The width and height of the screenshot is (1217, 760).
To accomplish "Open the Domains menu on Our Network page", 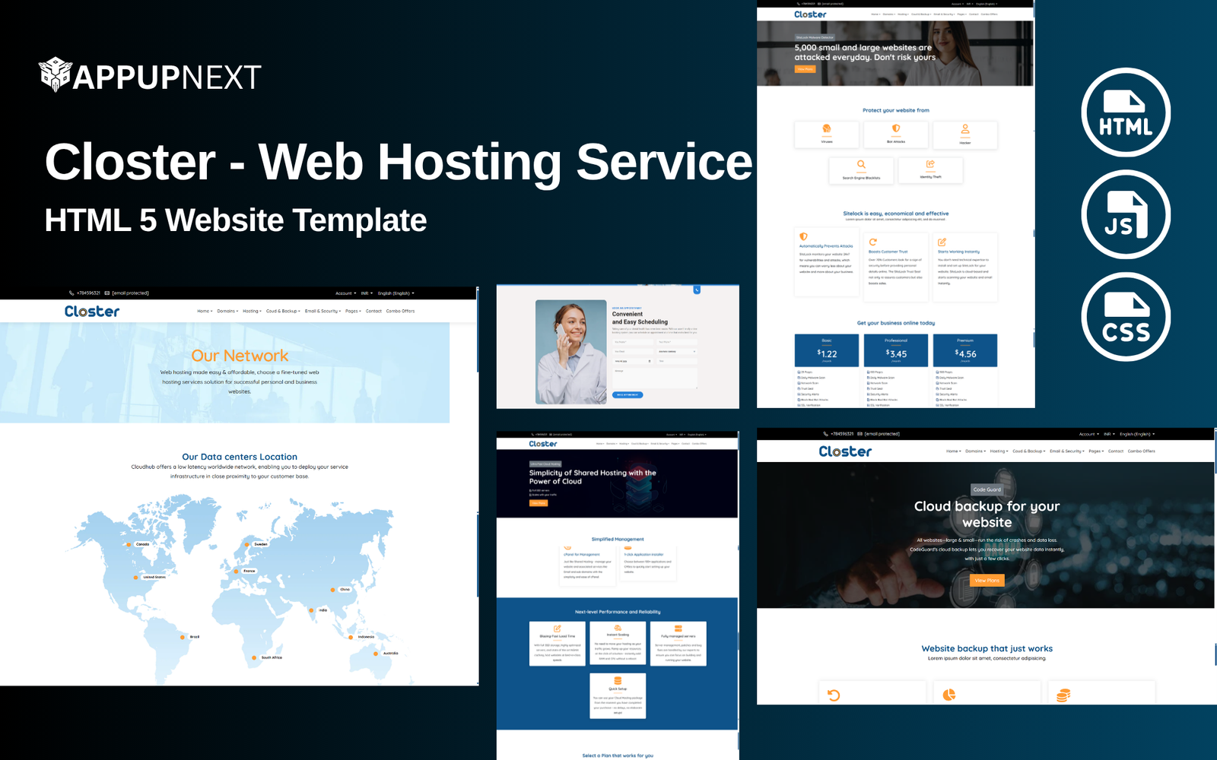I will click(x=227, y=311).
